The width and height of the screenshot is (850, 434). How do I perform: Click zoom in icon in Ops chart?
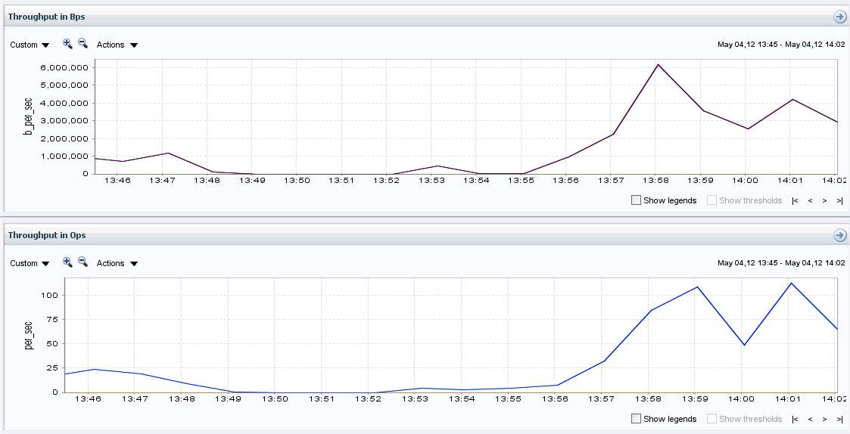67,262
